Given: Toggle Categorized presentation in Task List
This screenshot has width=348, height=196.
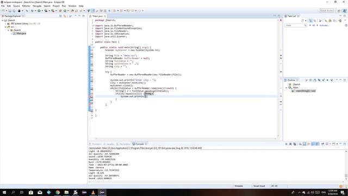Looking at the screenshot, I should (310, 21).
